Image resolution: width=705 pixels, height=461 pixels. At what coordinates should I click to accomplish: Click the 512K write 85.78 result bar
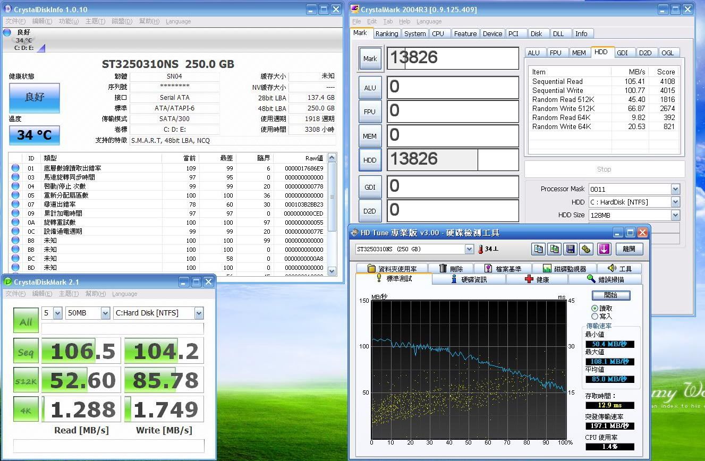[164, 380]
